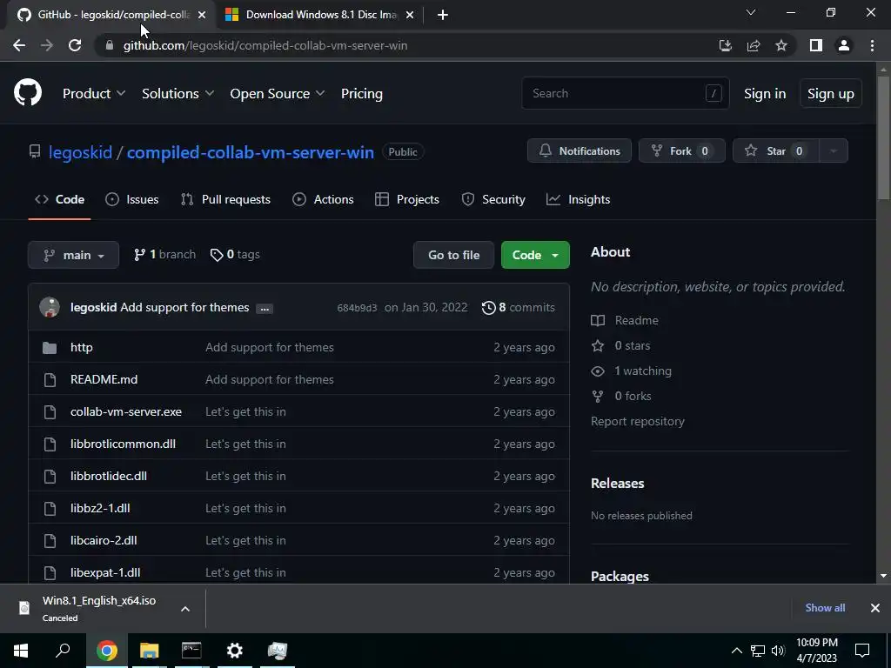The width and height of the screenshot is (891, 668).
Task: Open the compiled-collab-vm-server-win repo link
Action: (x=250, y=152)
